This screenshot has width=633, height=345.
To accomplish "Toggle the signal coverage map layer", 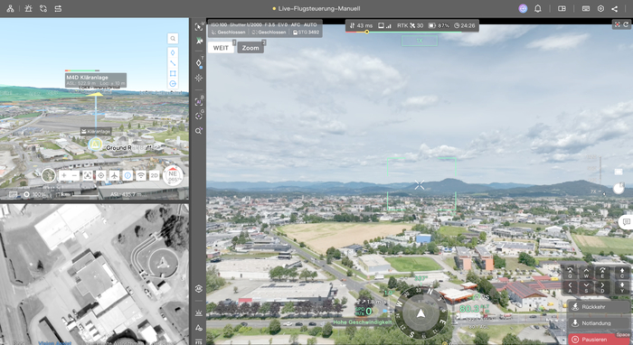I will [141, 175].
